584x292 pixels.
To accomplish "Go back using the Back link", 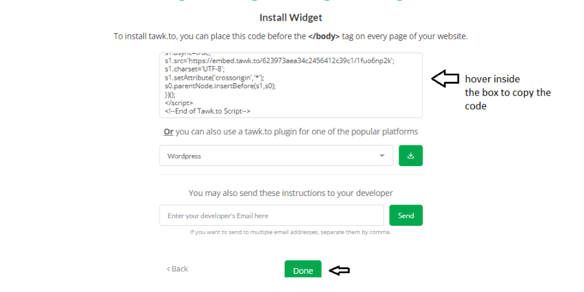I will point(177,269).
